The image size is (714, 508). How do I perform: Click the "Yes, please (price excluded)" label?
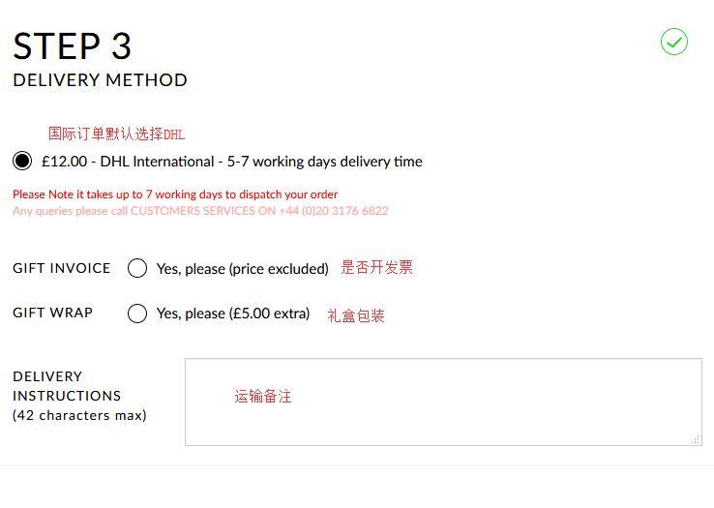click(242, 269)
